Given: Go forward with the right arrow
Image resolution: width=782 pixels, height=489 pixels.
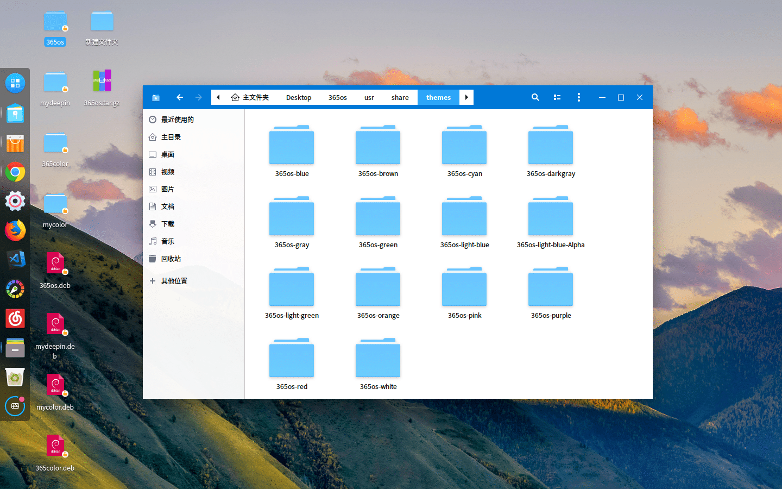Looking at the screenshot, I should pyautogui.click(x=199, y=97).
